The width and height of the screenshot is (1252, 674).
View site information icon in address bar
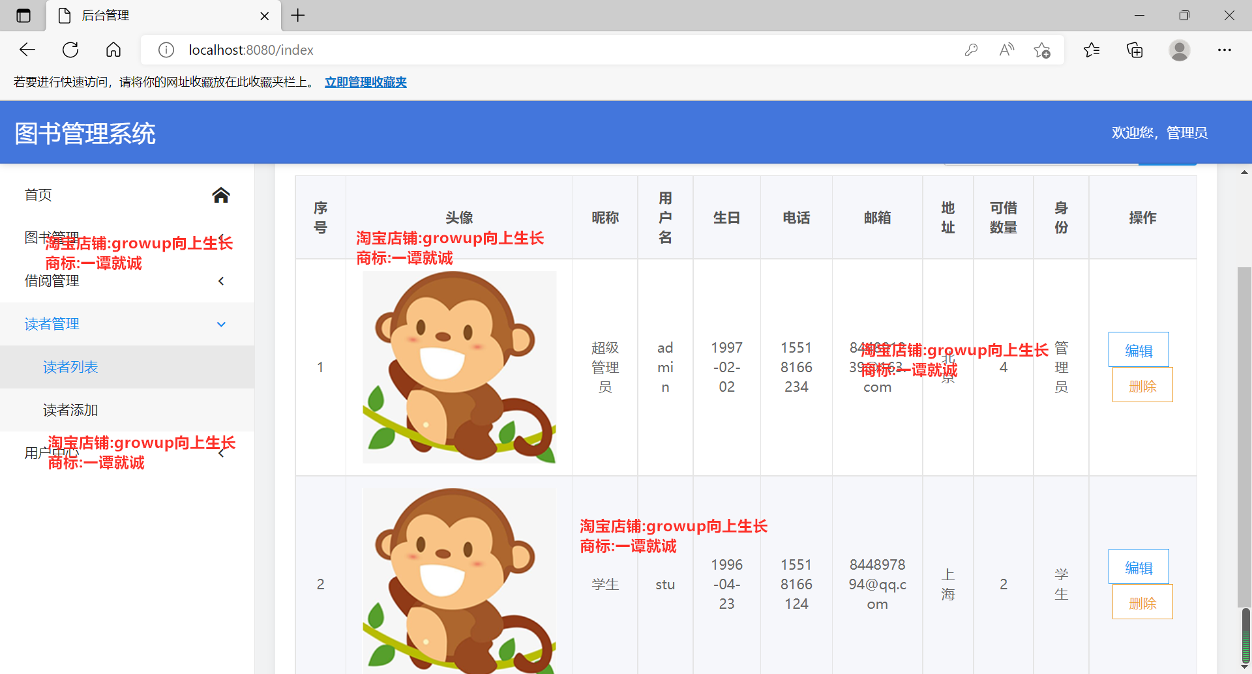tap(166, 50)
